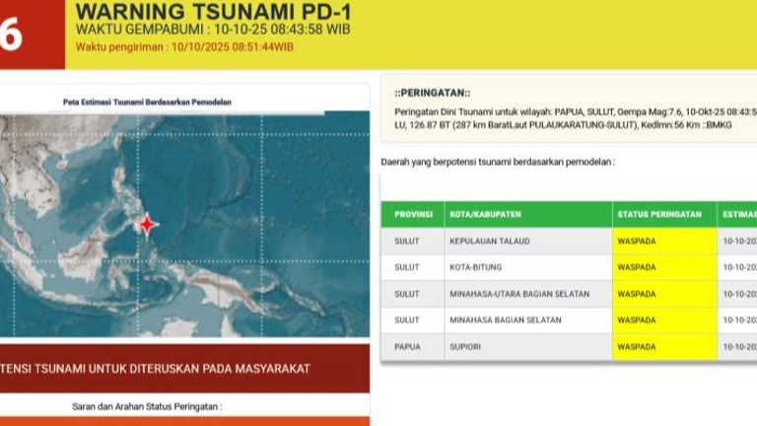Click the STATUS PERINGATAN column header
The image size is (757, 426).
tap(659, 214)
